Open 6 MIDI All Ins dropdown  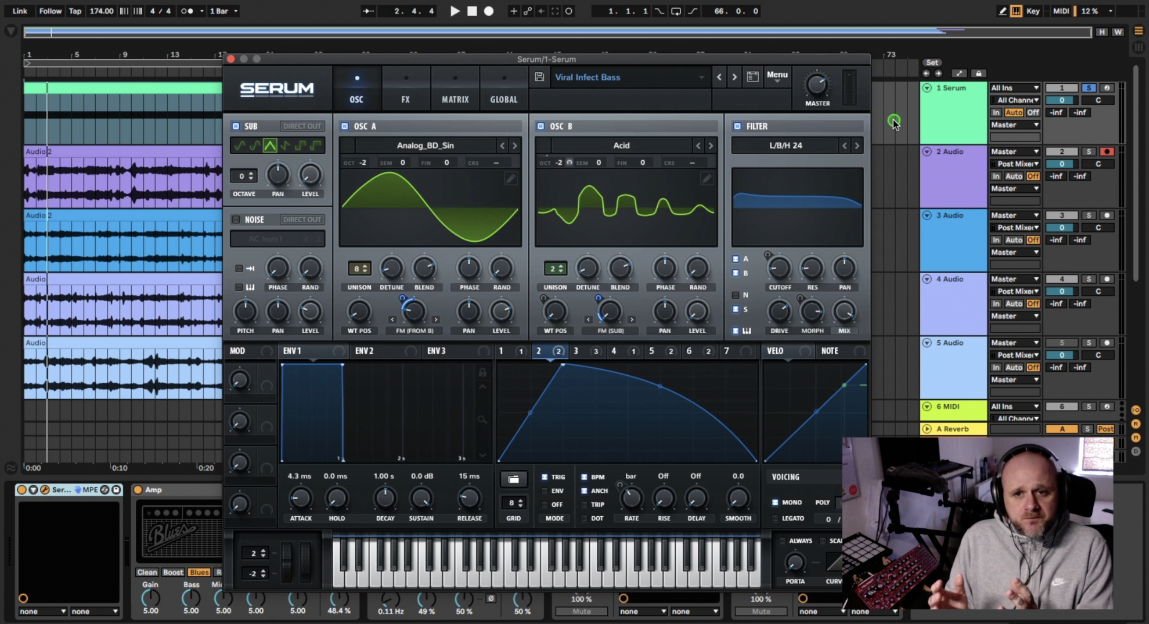tap(1015, 407)
